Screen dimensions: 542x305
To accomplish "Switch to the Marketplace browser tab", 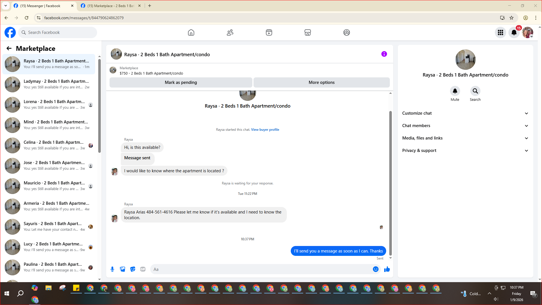I will click(111, 6).
